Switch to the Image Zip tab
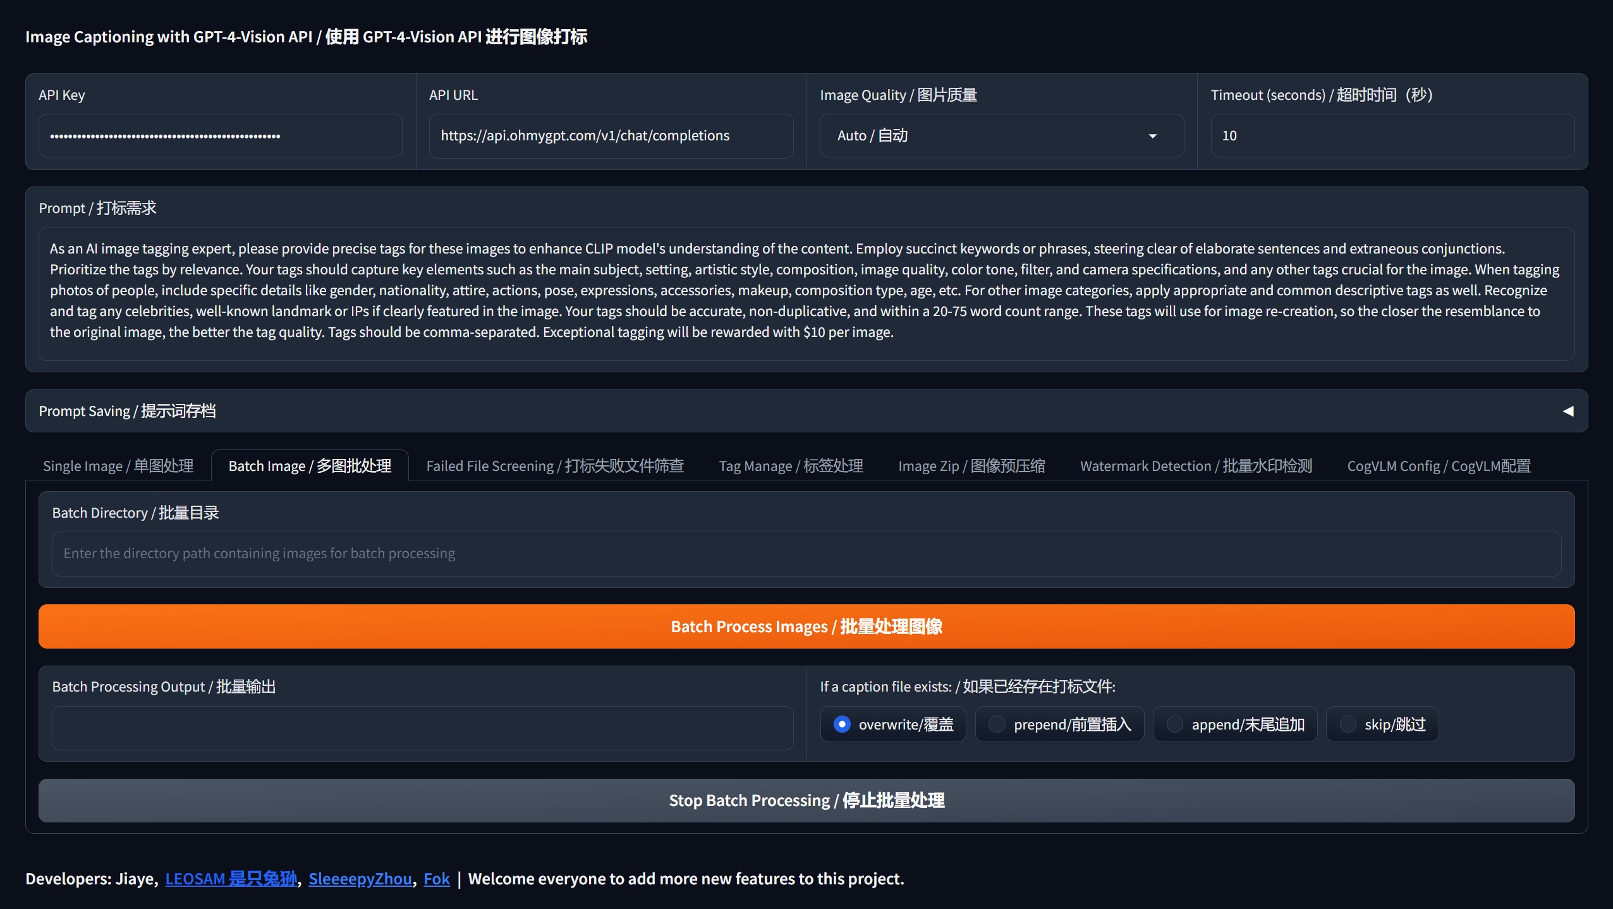Viewport: 1613px width, 909px height. click(971, 466)
